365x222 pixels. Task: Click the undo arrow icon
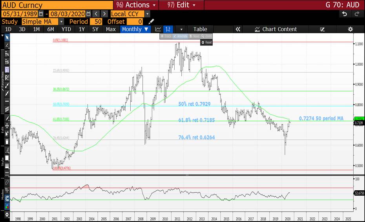tap(344, 14)
